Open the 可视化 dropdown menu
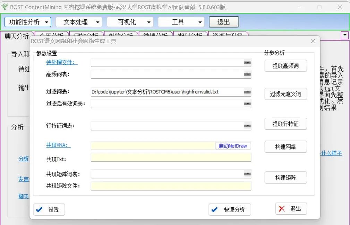The width and height of the screenshot is (350, 225). pos(130,21)
